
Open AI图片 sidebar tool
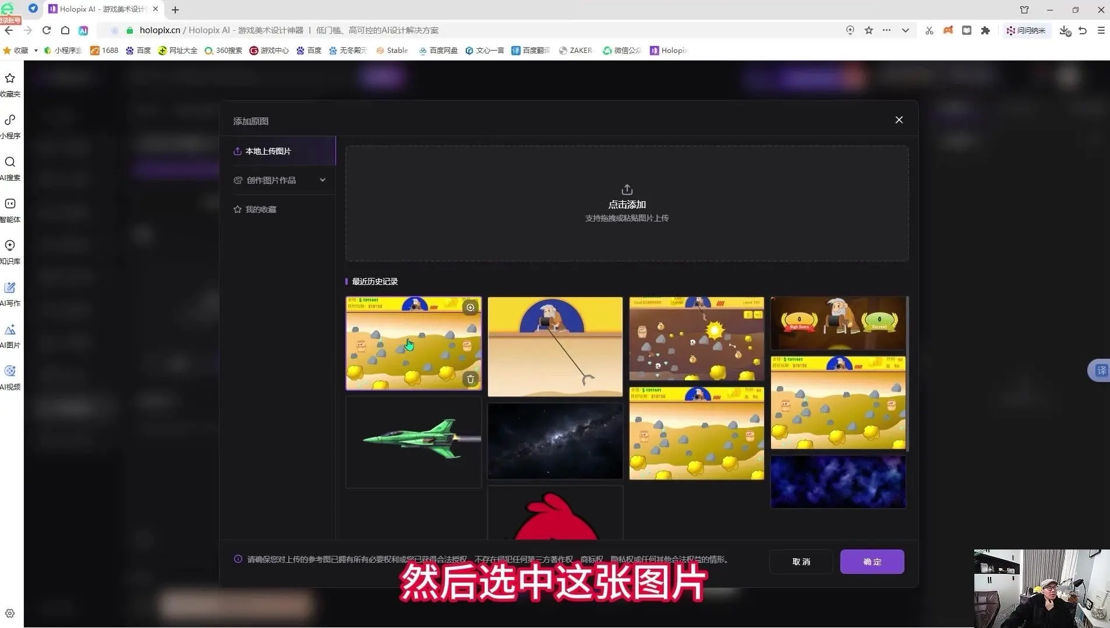tap(10, 336)
